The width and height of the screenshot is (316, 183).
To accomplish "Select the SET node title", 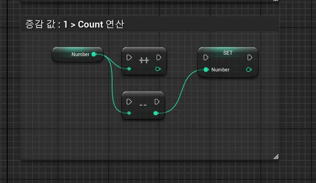I will pos(228,53).
